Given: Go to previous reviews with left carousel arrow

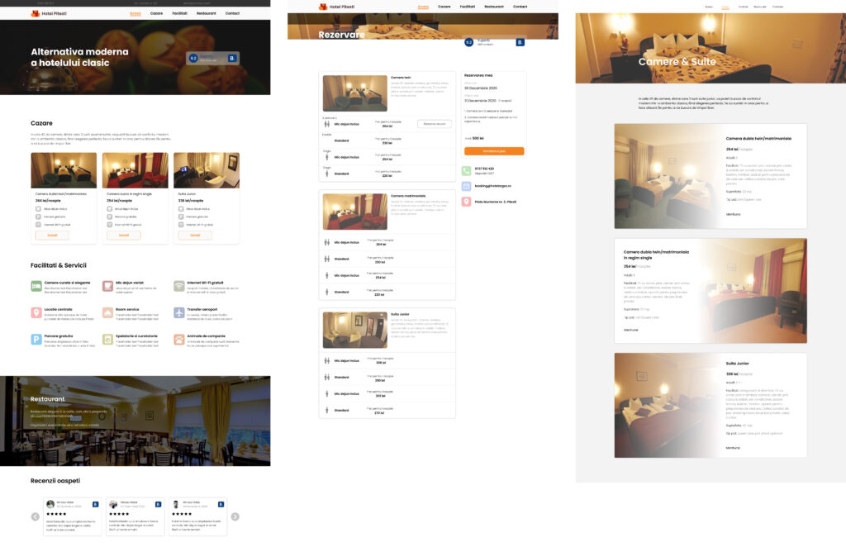Looking at the screenshot, I should 36,516.
